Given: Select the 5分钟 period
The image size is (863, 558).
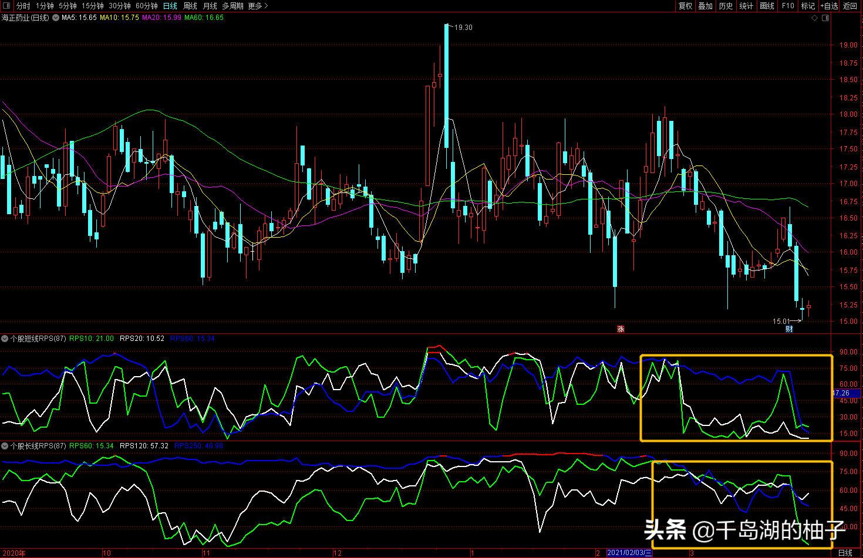Looking at the screenshot, I should tap(68, 6).
